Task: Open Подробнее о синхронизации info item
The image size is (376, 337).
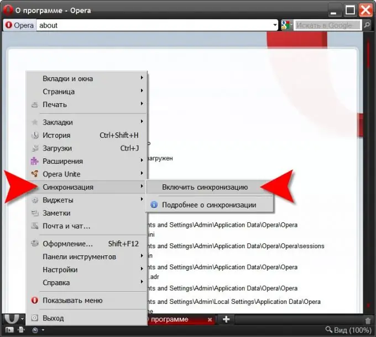Action: pos(209,205)
